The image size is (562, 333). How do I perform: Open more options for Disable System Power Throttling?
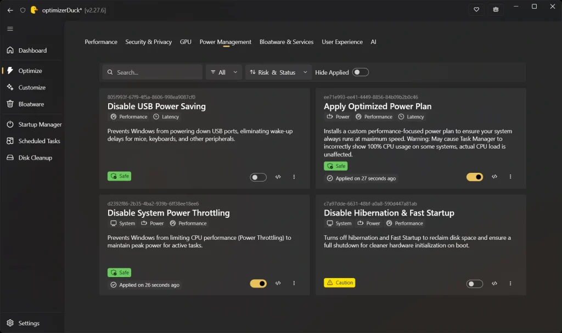tap(294, 283)
